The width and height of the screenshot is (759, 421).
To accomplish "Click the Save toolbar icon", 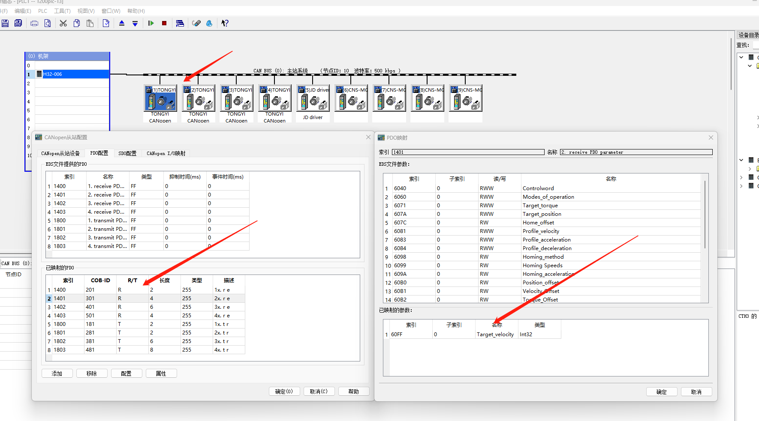I will click(x=5, y=23).
